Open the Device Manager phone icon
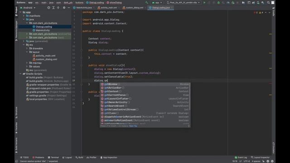This screenshot has height=163, width=290. click(258, 3)
